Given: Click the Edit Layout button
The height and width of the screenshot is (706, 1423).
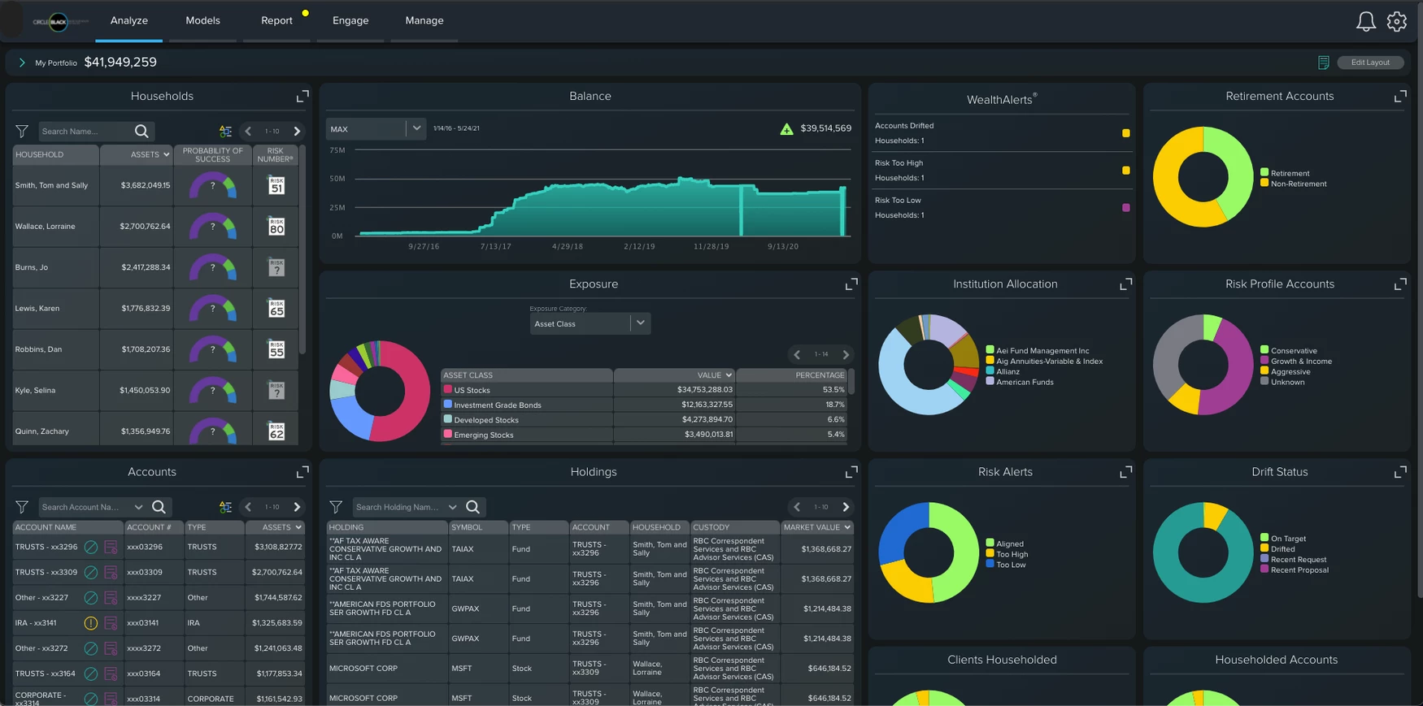Looking at the screenshot, I should coord(1370,63).
